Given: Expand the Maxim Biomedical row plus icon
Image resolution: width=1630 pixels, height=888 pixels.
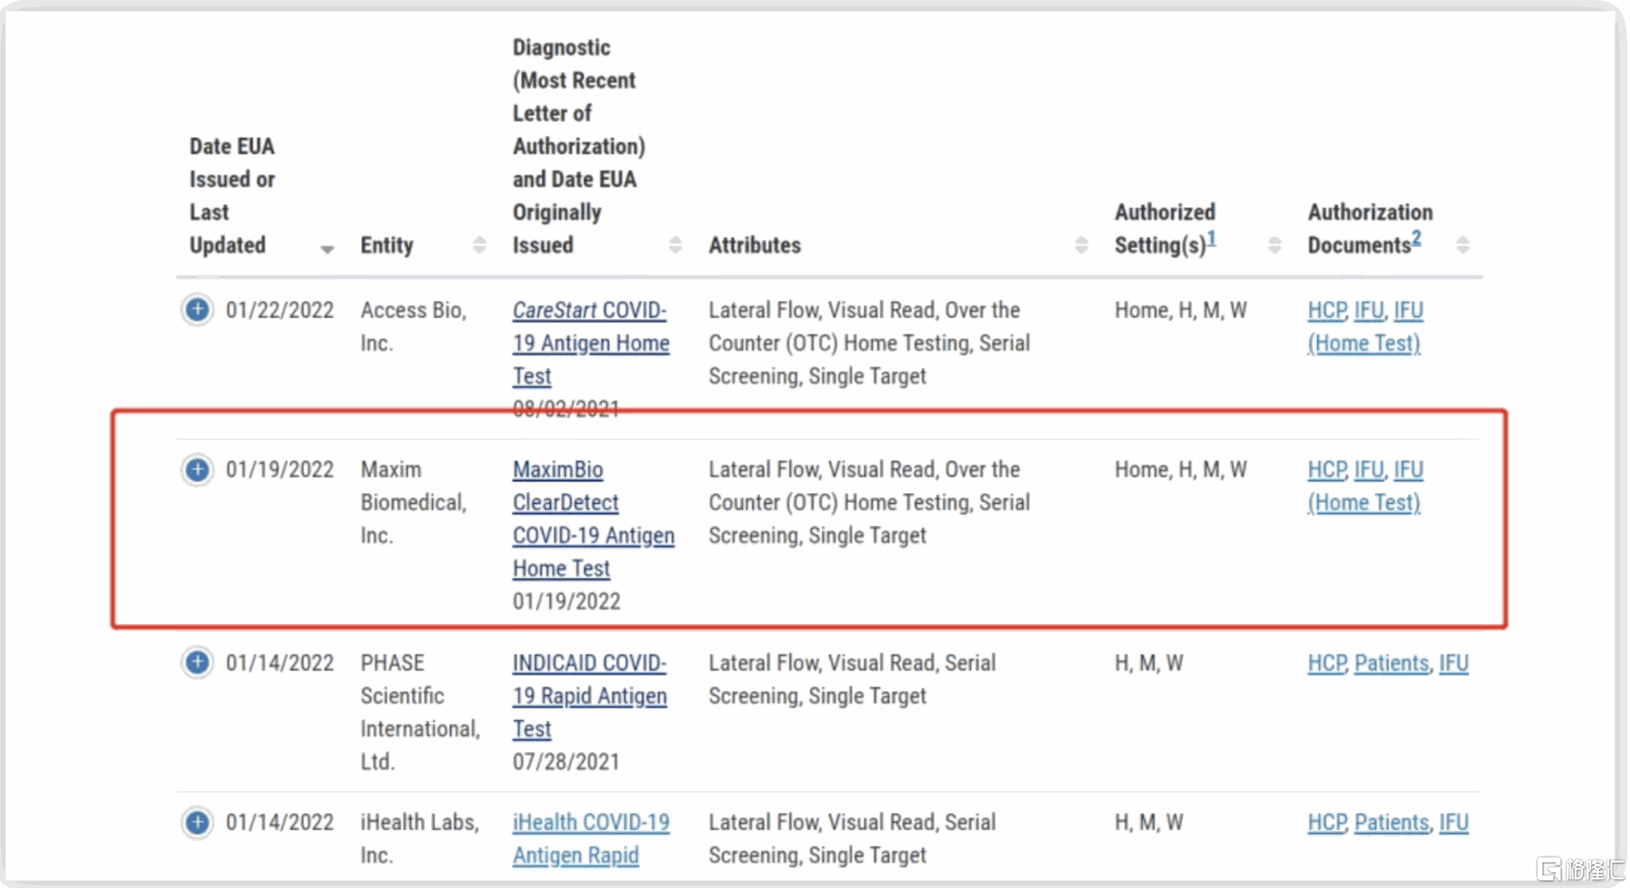Looking at the screenshot, I should click(197, 470).
